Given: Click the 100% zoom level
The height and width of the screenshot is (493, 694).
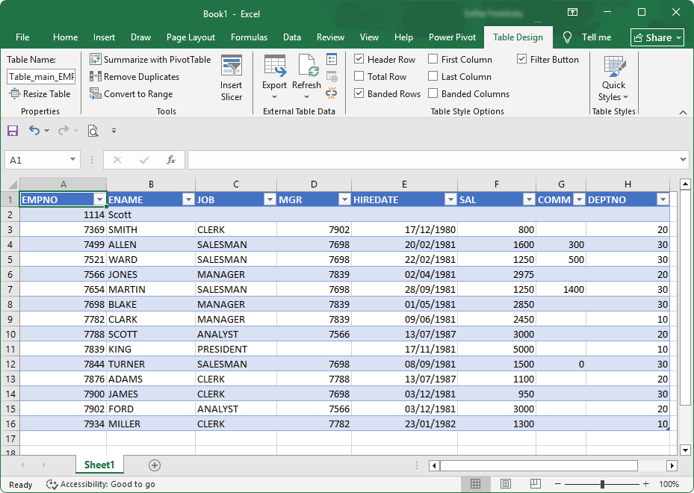Looking at the screenshot, I should tap(669, 484).
